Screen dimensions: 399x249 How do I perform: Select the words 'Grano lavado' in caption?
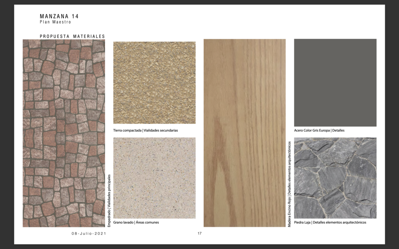(x=124, y=222)
